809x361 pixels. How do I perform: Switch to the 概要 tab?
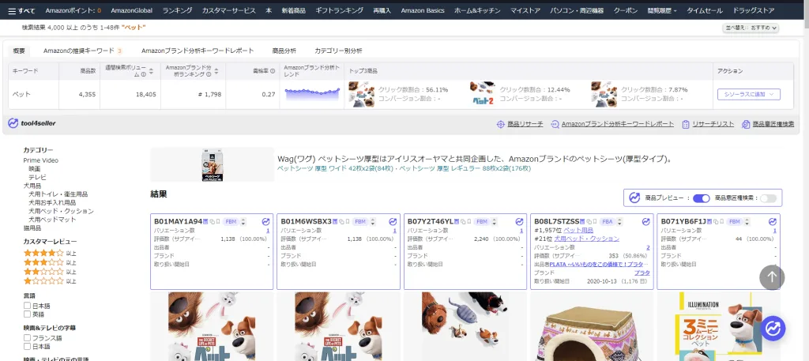tap(19, 51)
